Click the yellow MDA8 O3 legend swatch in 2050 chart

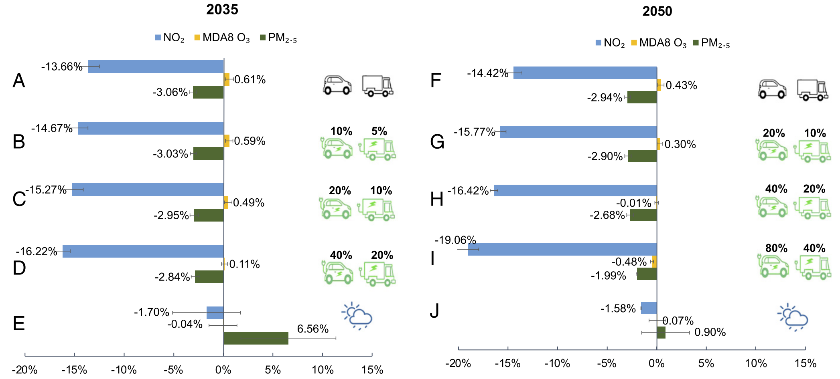pos(634,42)
